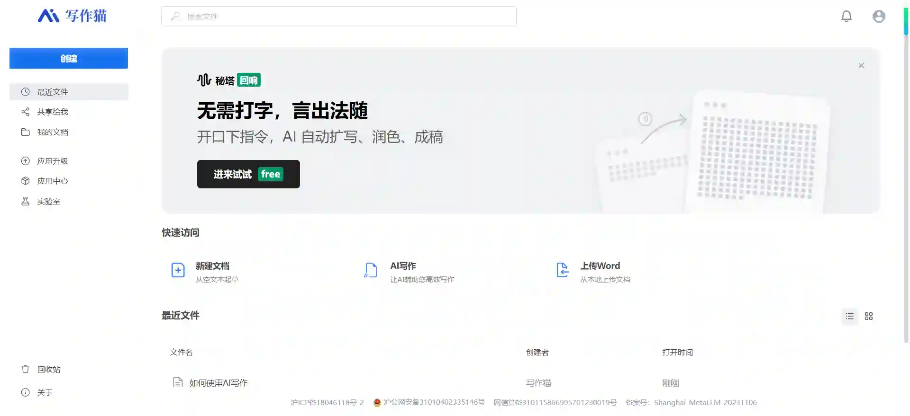This screenshot has width=910, height=416.
Task: Click the police badge icon in footer
Action: click(x=377, y=403)
